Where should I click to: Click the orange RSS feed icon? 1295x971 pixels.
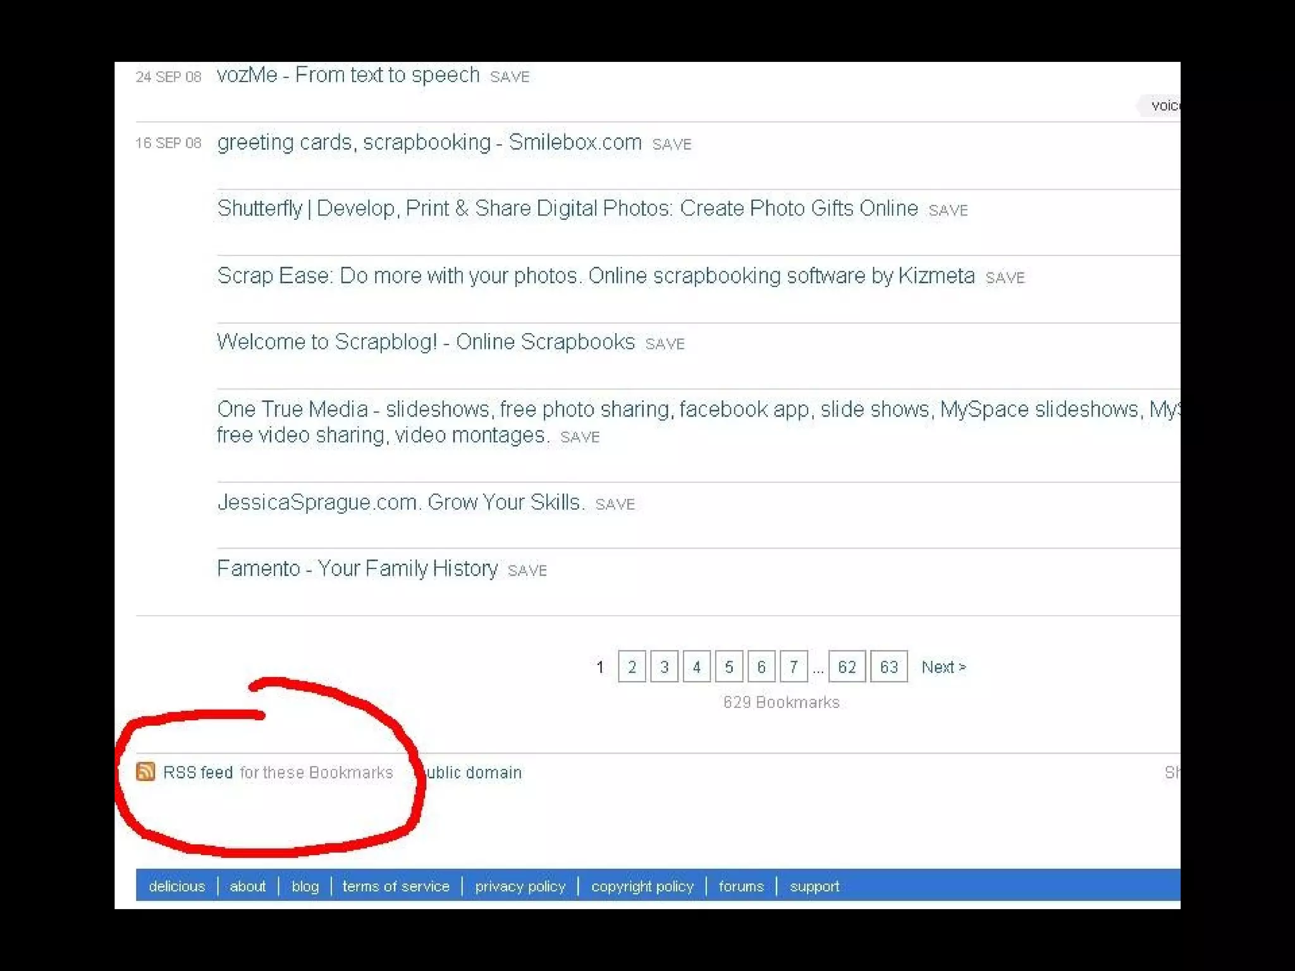pyautogui.click(x=145, y=771)
